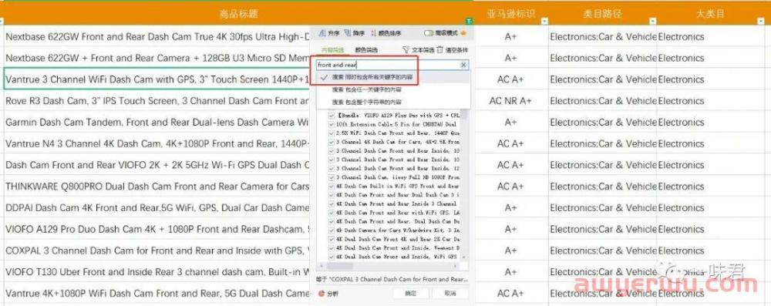Screen dimensions: 771x306
Task: Click the 取消 cancel button
Action: click(x=449, y=293)
